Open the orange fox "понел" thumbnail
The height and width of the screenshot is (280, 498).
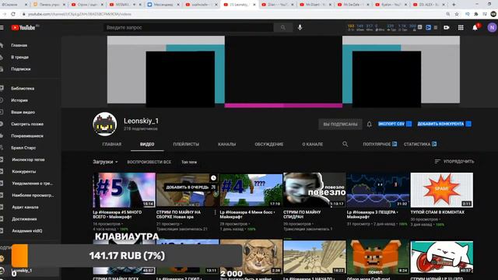click(x=378, y=257)
